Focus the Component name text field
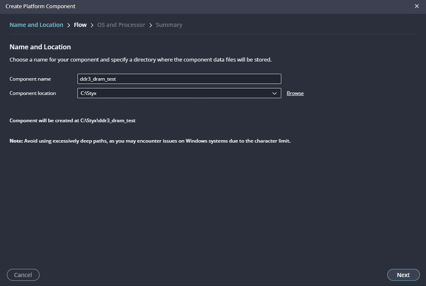The width and height of the screenshot is (426, 286). [x=179, y=79]
